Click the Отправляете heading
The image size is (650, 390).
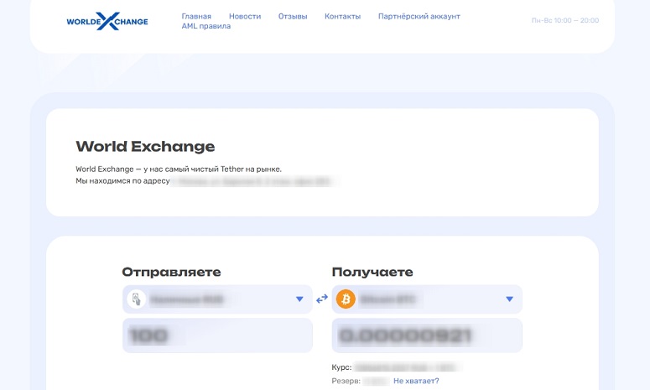171,272
